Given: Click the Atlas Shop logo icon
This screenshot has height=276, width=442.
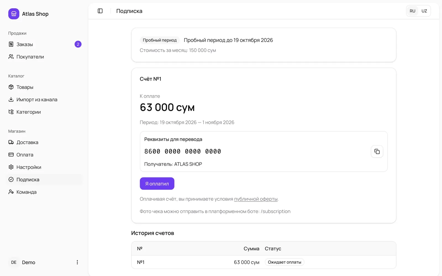Looking at the screenshot, I should click(14, 14).
